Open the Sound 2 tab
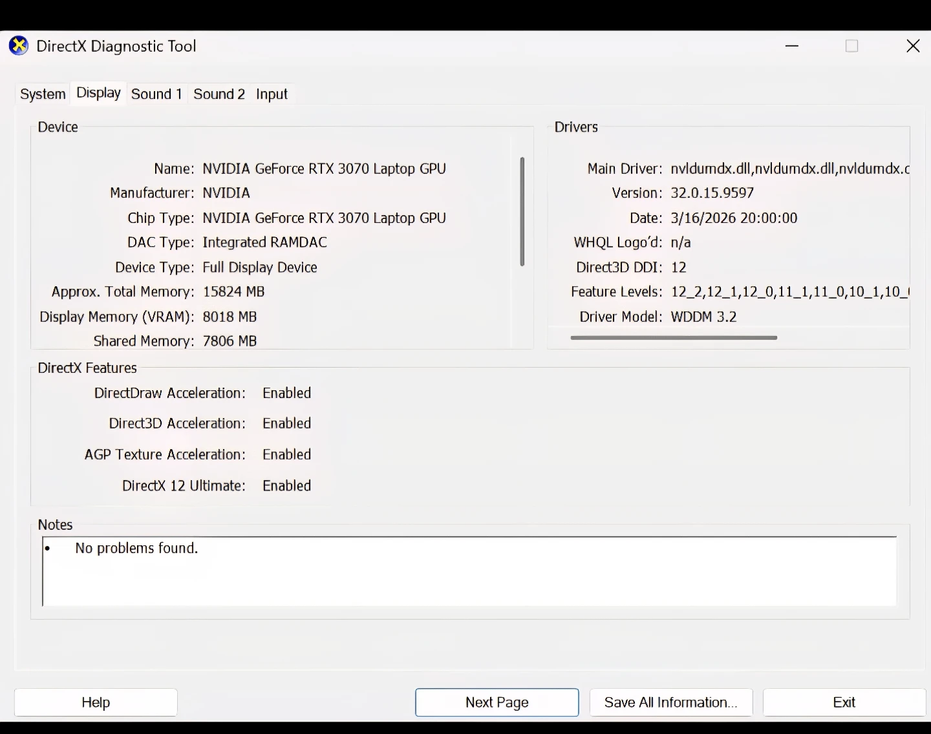This screenshot has width=931, height=734. coord(219,94)
